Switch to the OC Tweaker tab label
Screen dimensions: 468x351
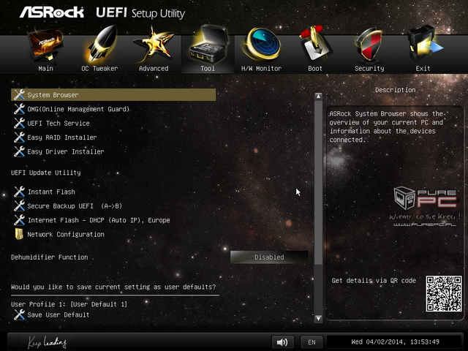click(x=99, y=69)
